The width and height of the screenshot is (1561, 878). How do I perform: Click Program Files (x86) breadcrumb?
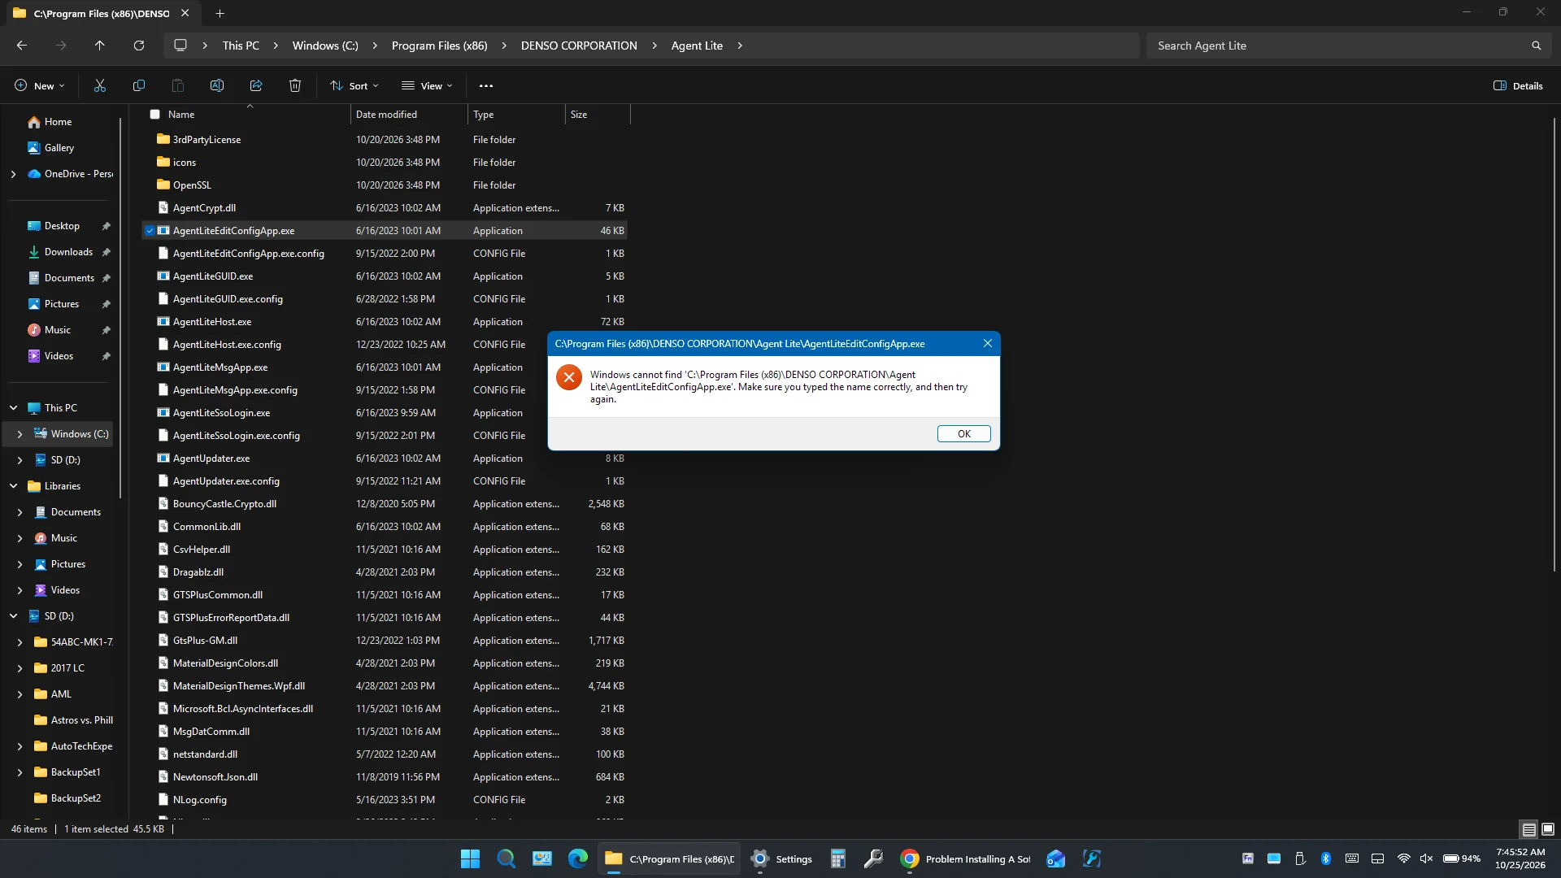point(439,46)
